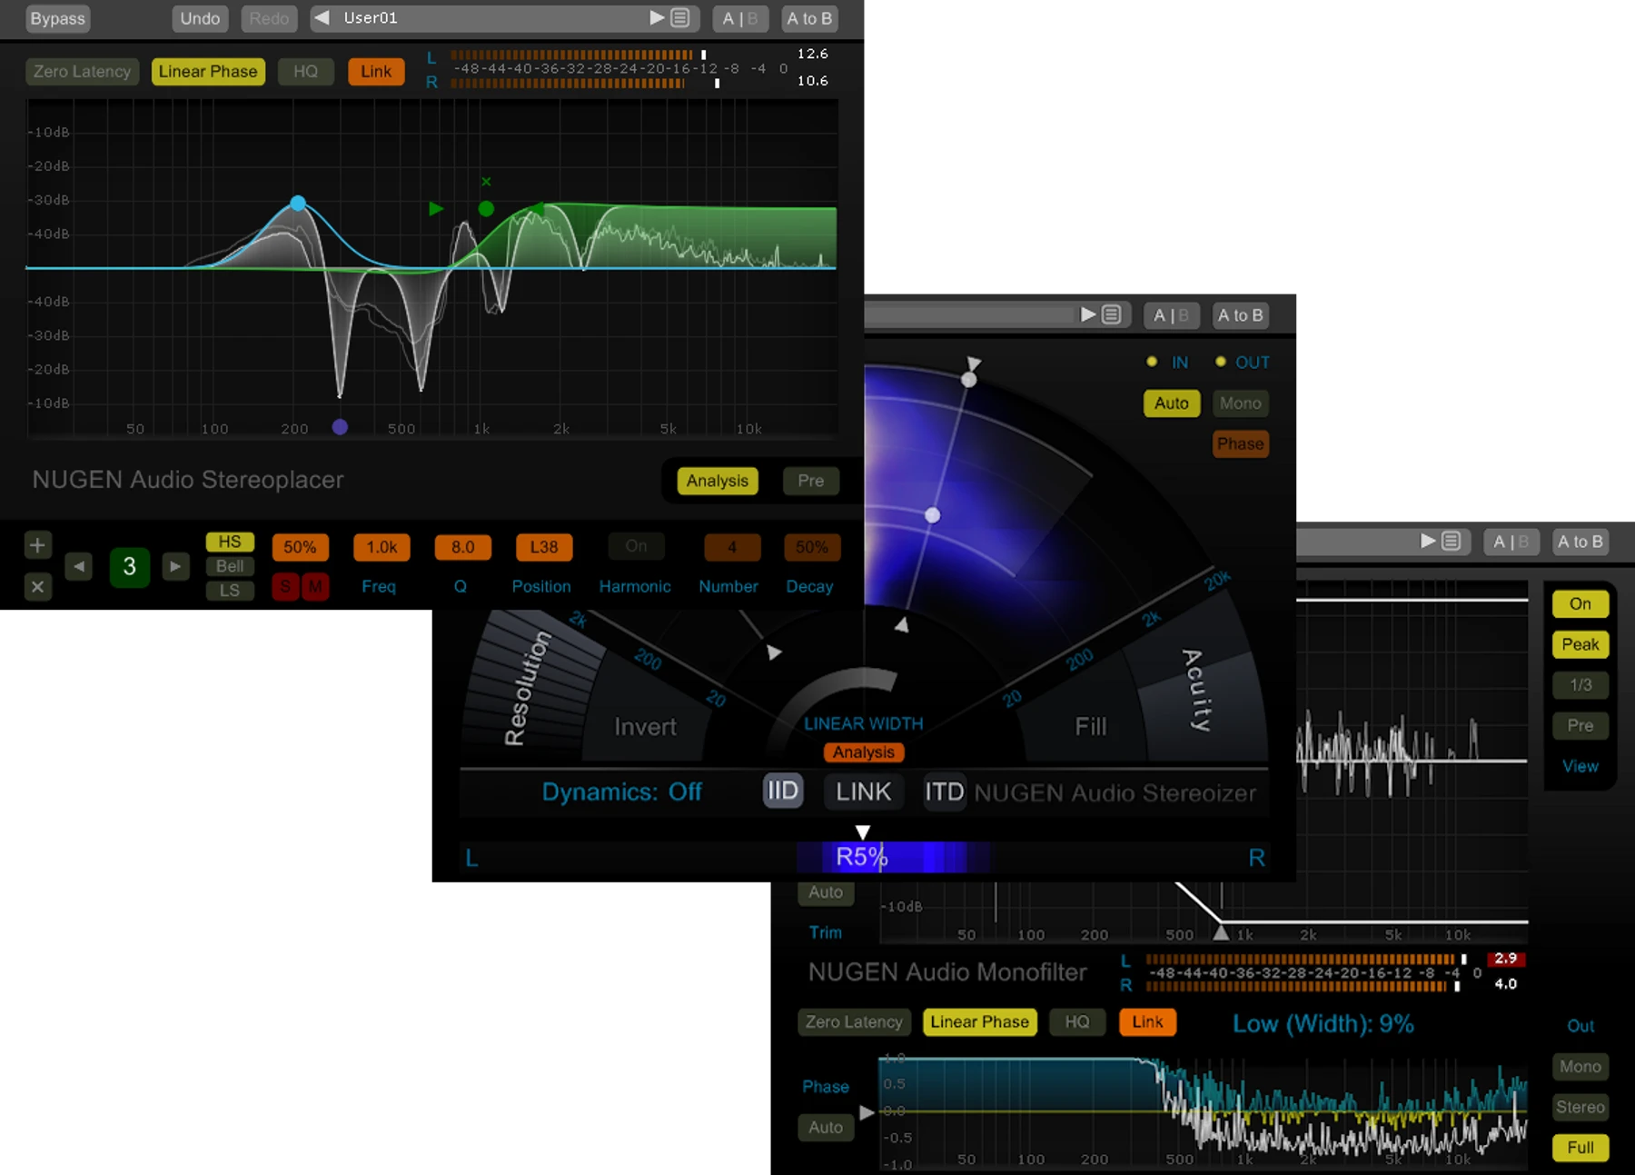The width and height of the screenshot is (1635, 1175).
Task: Toggle HQ mode in Stereoplacer
Action: 306,72
